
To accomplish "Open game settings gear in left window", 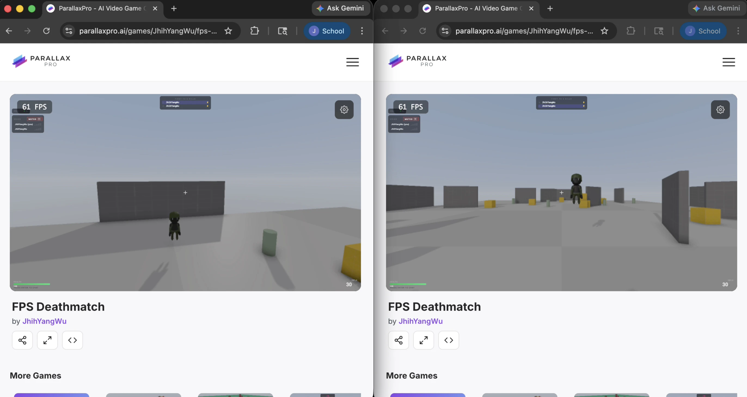I will tap(344, 110).
